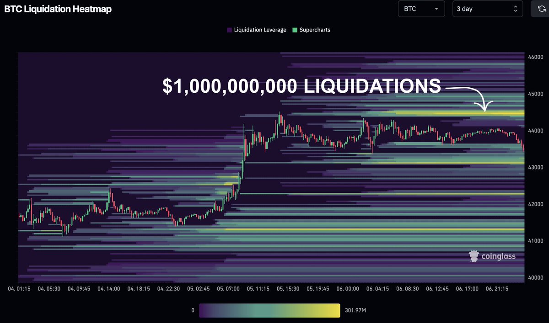
Task: Click the purple Liquidation Leverage legend swatch
Action: click(x=229, y=30)
